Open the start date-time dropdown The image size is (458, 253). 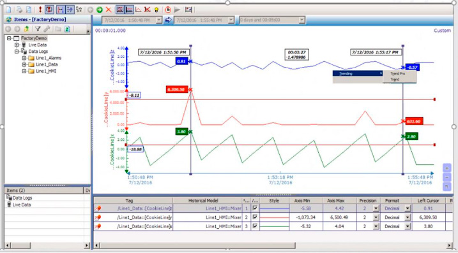coord(159,20)
